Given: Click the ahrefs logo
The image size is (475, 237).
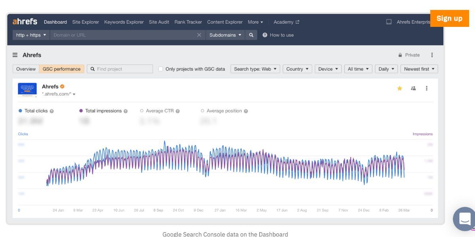Looking at the screenshot, I should tap(26, 22).
